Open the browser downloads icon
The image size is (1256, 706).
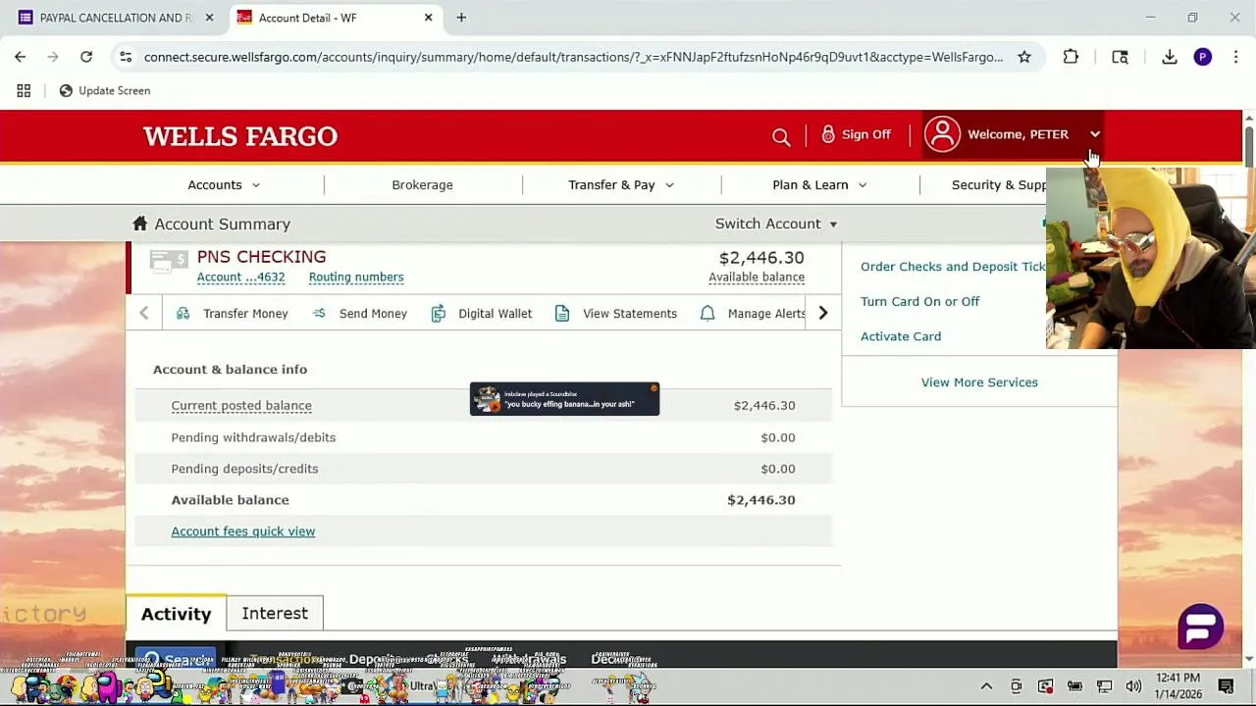1170,57
